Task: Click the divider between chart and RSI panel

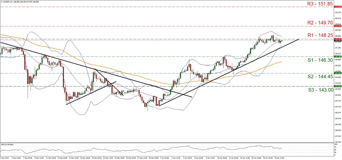Action: [167, 142]
